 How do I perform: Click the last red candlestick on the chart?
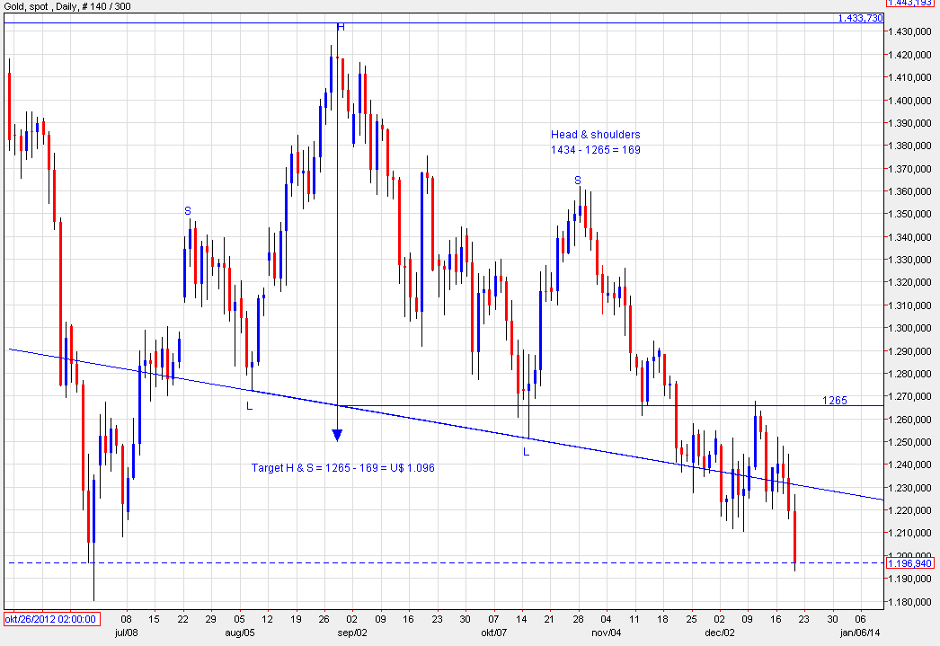coord(795,536)
